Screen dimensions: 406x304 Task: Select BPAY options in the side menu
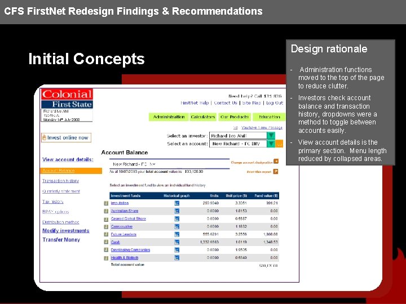point(56,212)
